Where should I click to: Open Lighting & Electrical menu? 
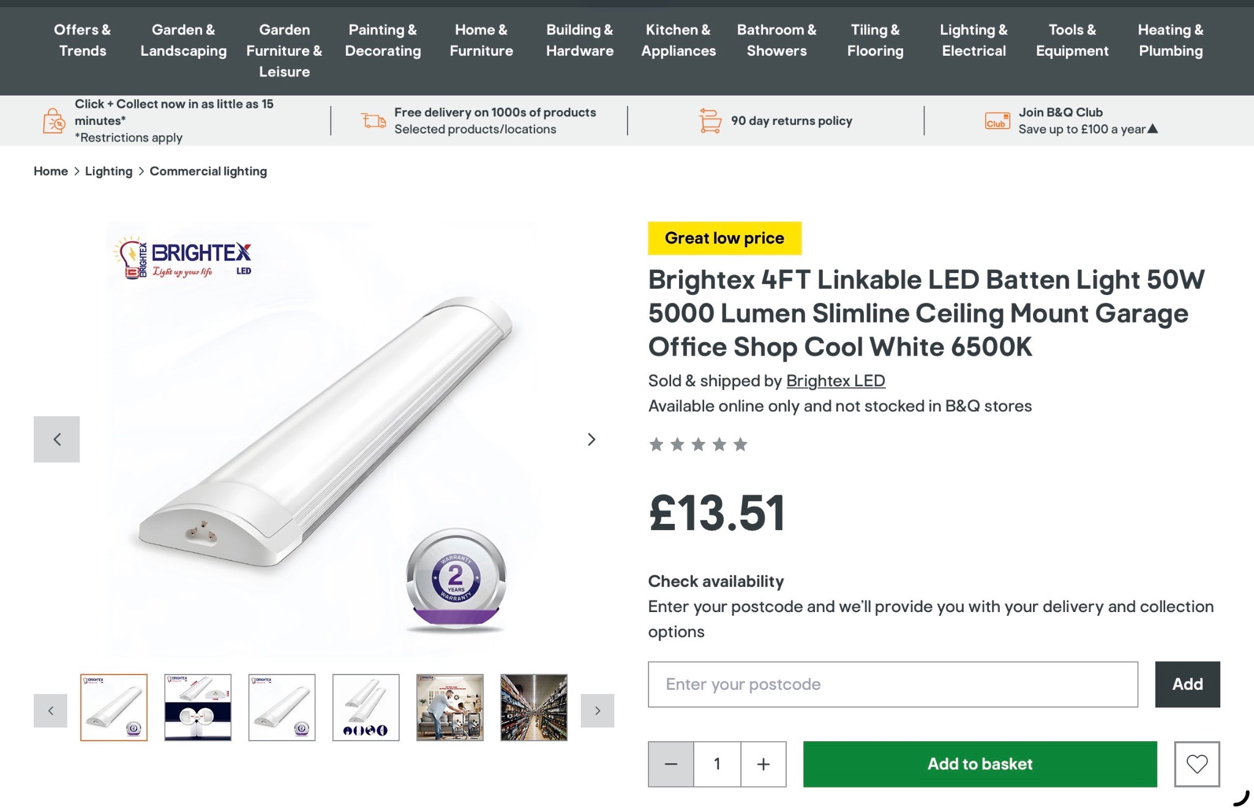[x=974, y=40]
